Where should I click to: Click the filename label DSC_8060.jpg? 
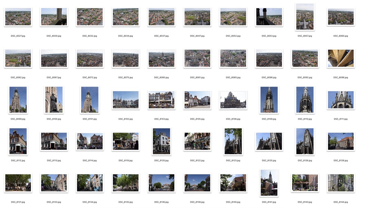point(341,36)
